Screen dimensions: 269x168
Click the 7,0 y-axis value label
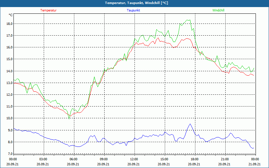point(10,154)
